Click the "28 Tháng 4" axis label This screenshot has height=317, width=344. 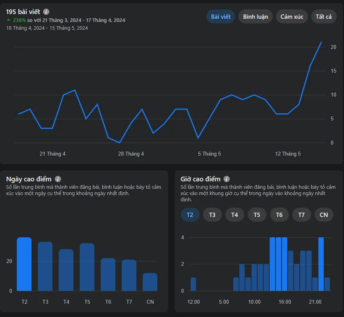coord(131,154)
